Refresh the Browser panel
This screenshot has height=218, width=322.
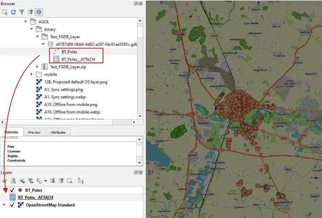click(x=13, y=12)
